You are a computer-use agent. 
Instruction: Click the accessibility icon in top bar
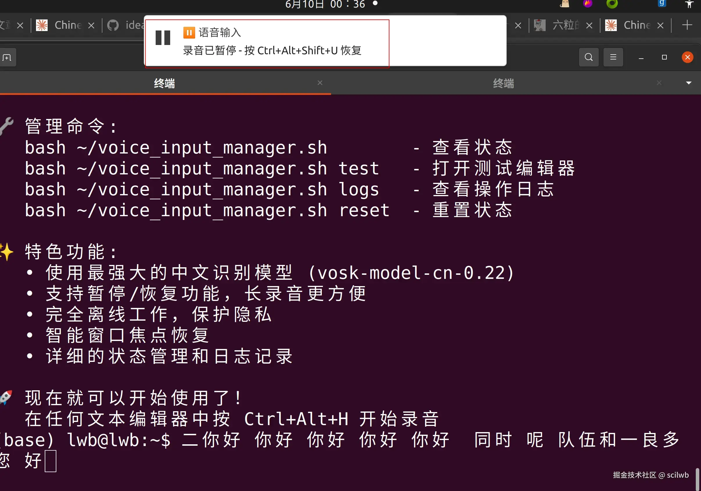click(689, 4)
